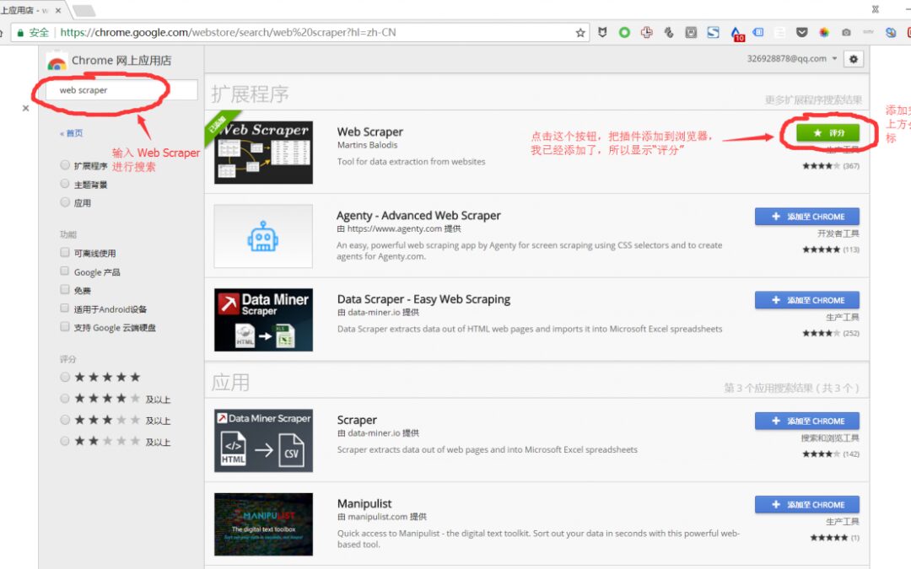Click the green 评分 button for Web Scraper
Screen dimensions: 911x569
tap(828, 133)
